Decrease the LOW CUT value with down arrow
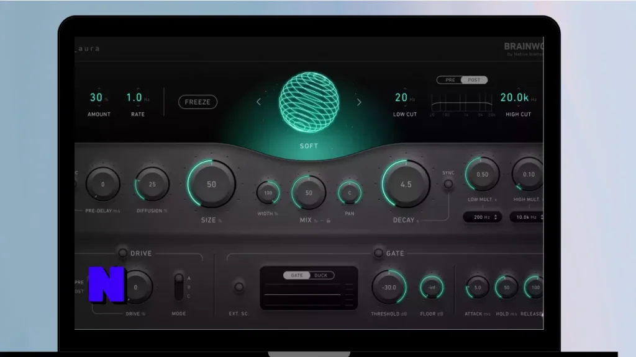Viewport: 636px width, 357px height. [405, 106]
